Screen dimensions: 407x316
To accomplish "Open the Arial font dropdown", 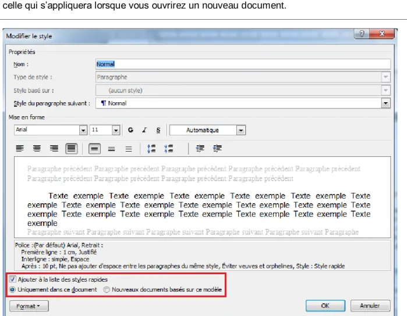I will [x=83, y=130].
